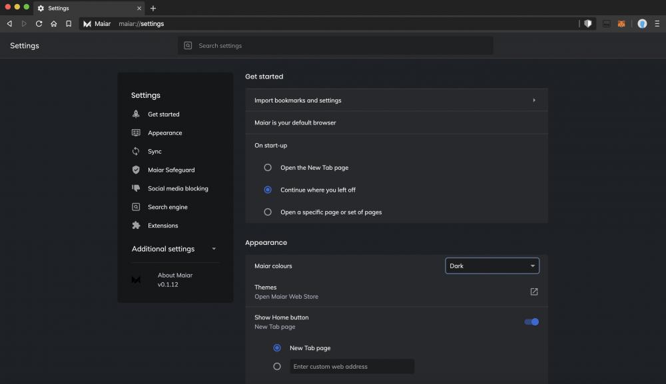Viewport: 666px width, 384px height.
Task: Select the Social media blocking icon
Action: (x=137, y=188)
